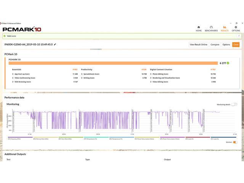Open the Options gear in top navigation
This screenshot has width=244, height=183.
click(x=236, y=29)
